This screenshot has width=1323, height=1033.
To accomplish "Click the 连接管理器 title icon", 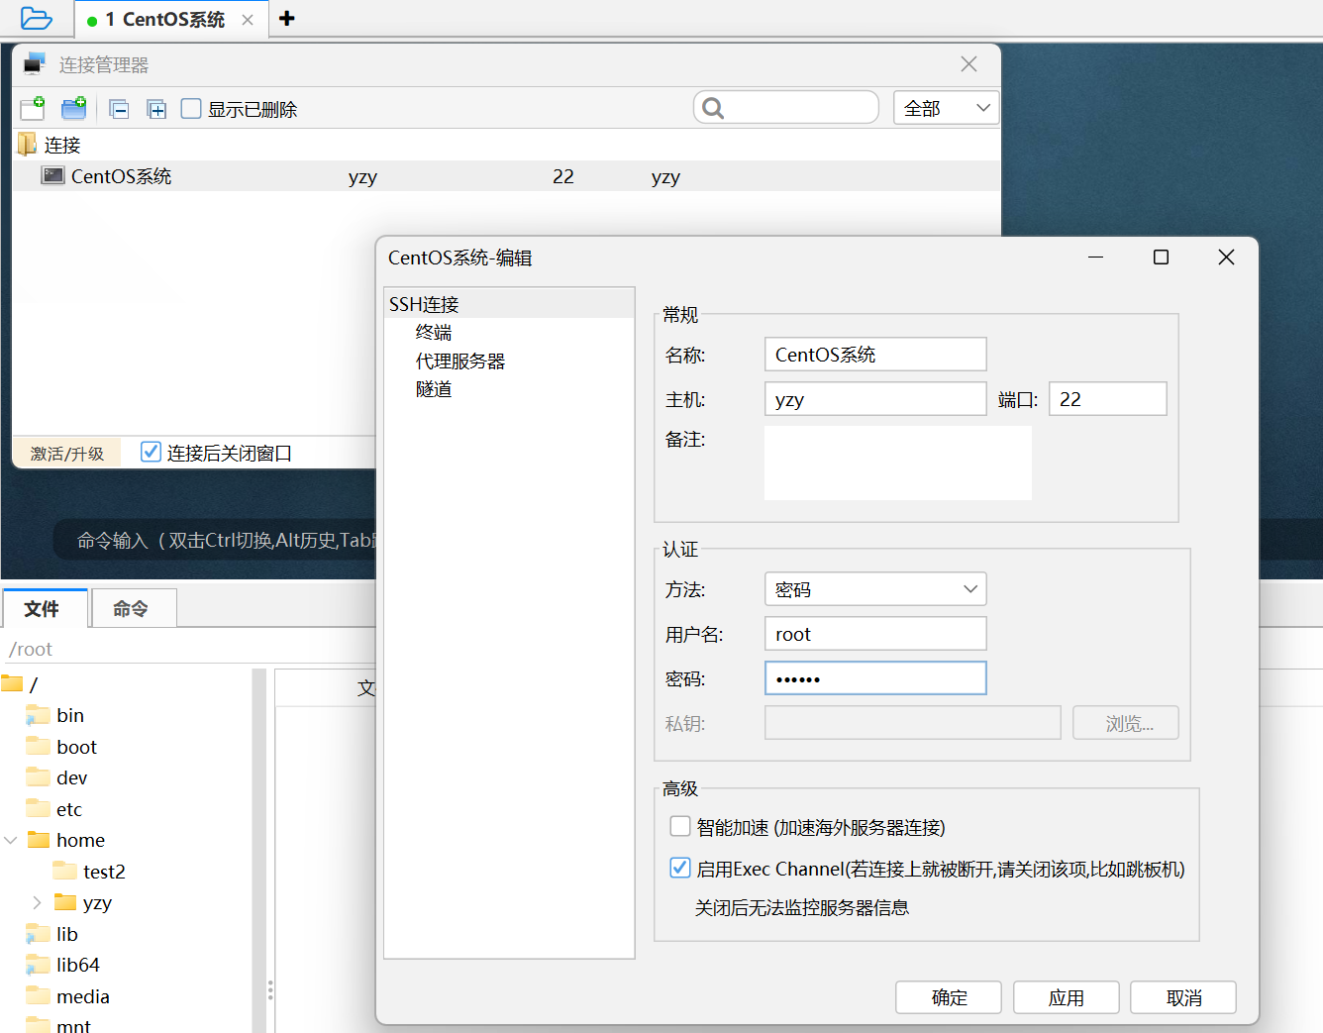I will click(x=35, y=63).
